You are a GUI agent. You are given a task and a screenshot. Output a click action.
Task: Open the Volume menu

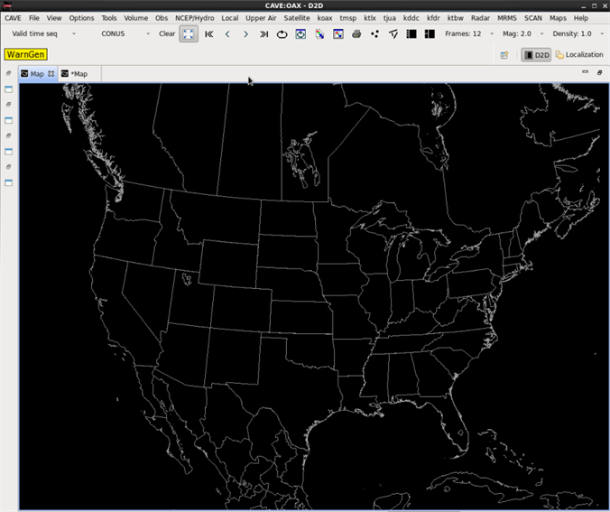point(135,18)
